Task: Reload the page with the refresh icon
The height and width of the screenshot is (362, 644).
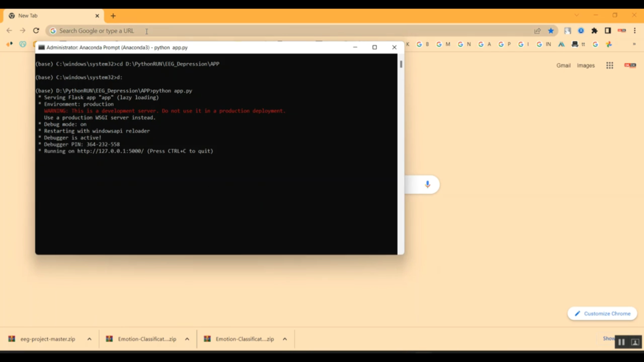Action: pos(36,30)
